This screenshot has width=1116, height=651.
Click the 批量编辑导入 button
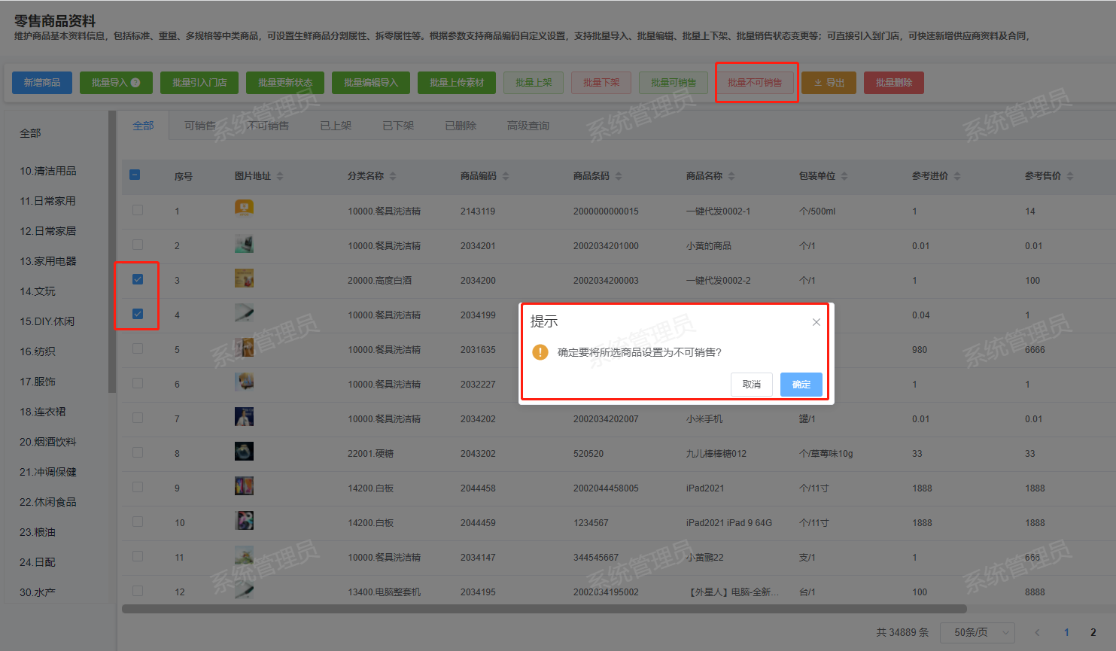click(x=371, y=83)
